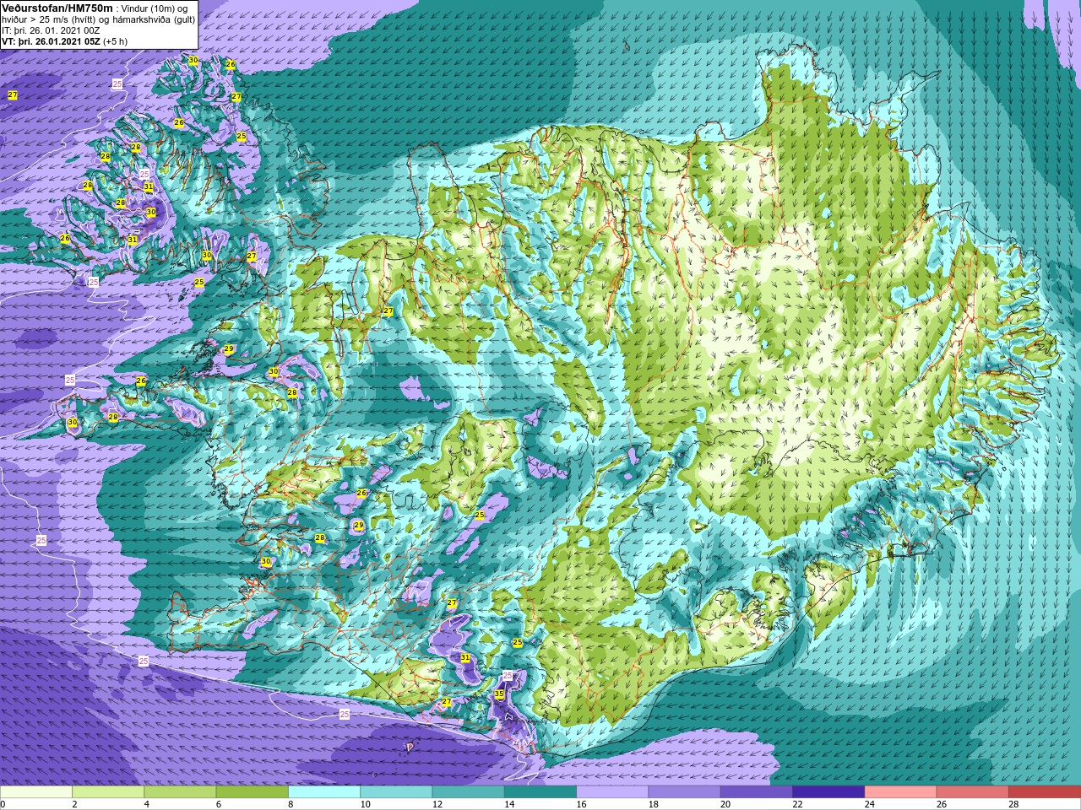Viewport: 1081px width, 810px height.
Task: Select the legend scale number 12
Action: (437, 804)
